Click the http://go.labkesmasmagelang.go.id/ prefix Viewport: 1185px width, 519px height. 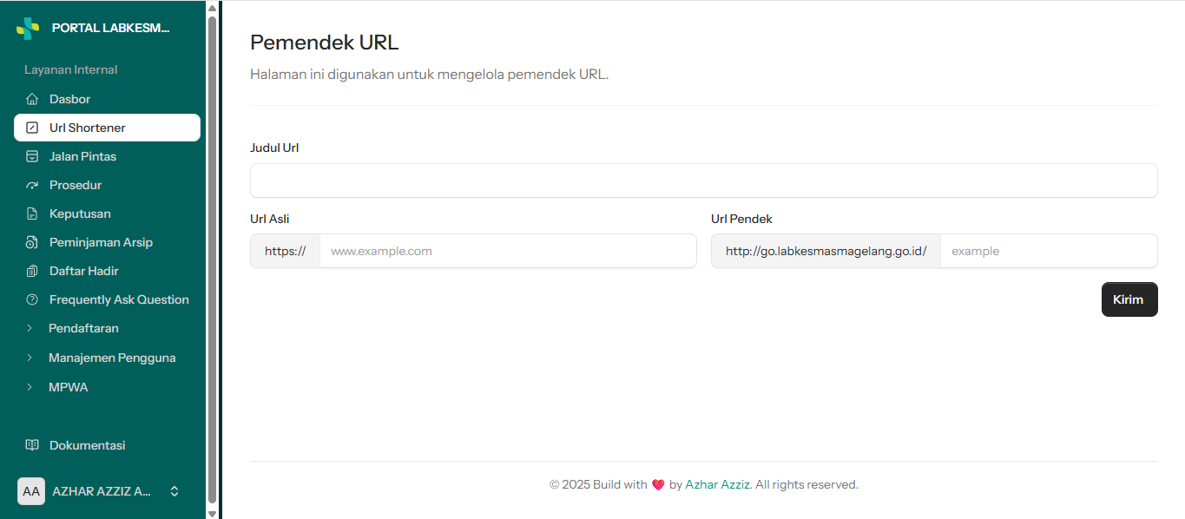tap(826, 251)
